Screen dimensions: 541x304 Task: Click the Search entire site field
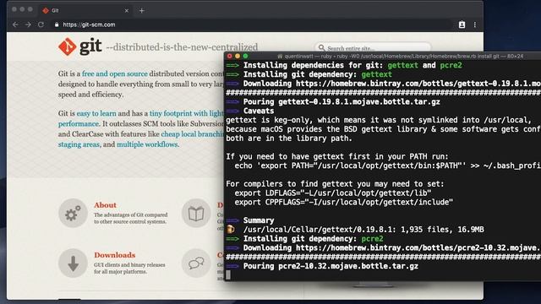tap(373, 48)
